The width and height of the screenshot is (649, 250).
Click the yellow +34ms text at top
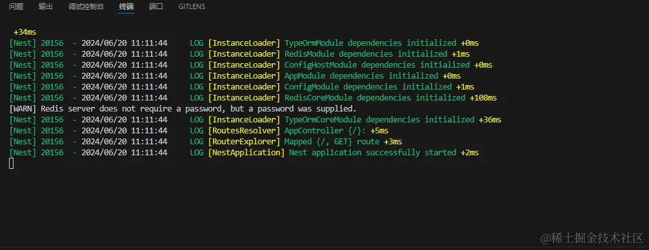[25, 32]
